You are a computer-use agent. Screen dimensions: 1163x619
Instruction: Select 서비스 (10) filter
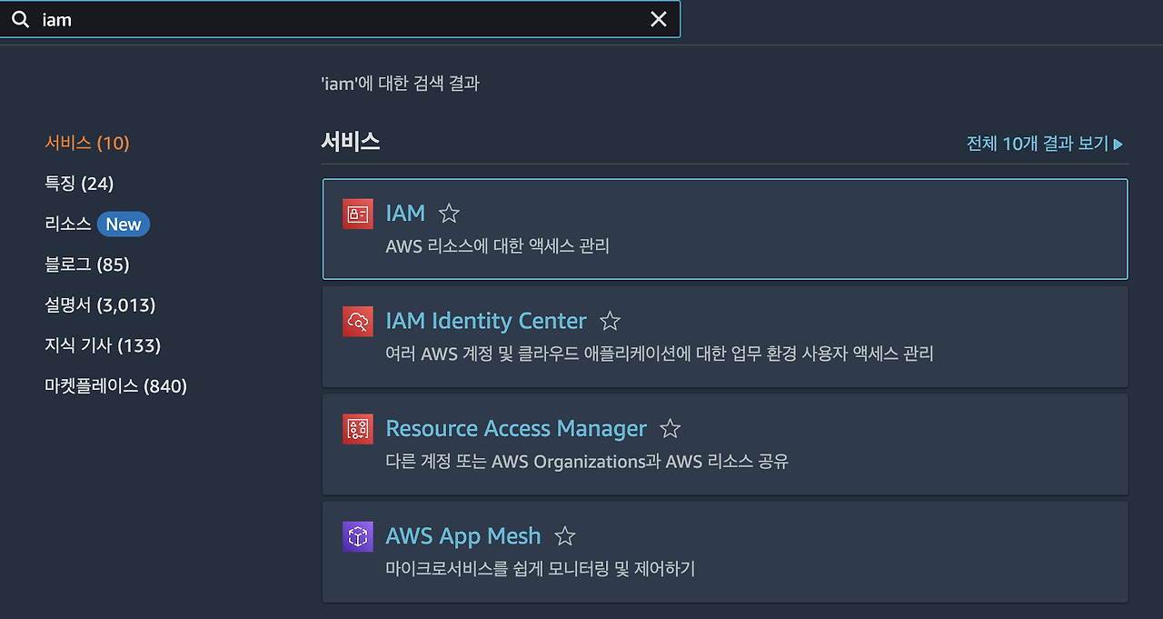click(x=87, y=143)
